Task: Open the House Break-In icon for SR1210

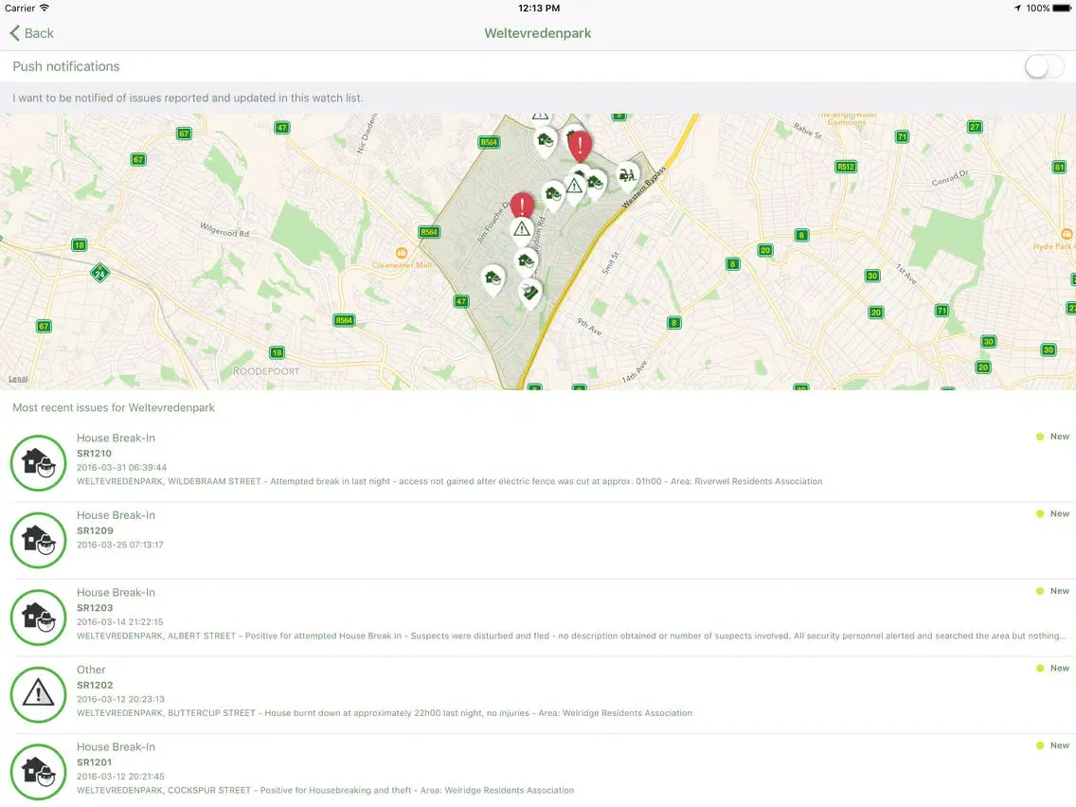Action: coord(39,463)
